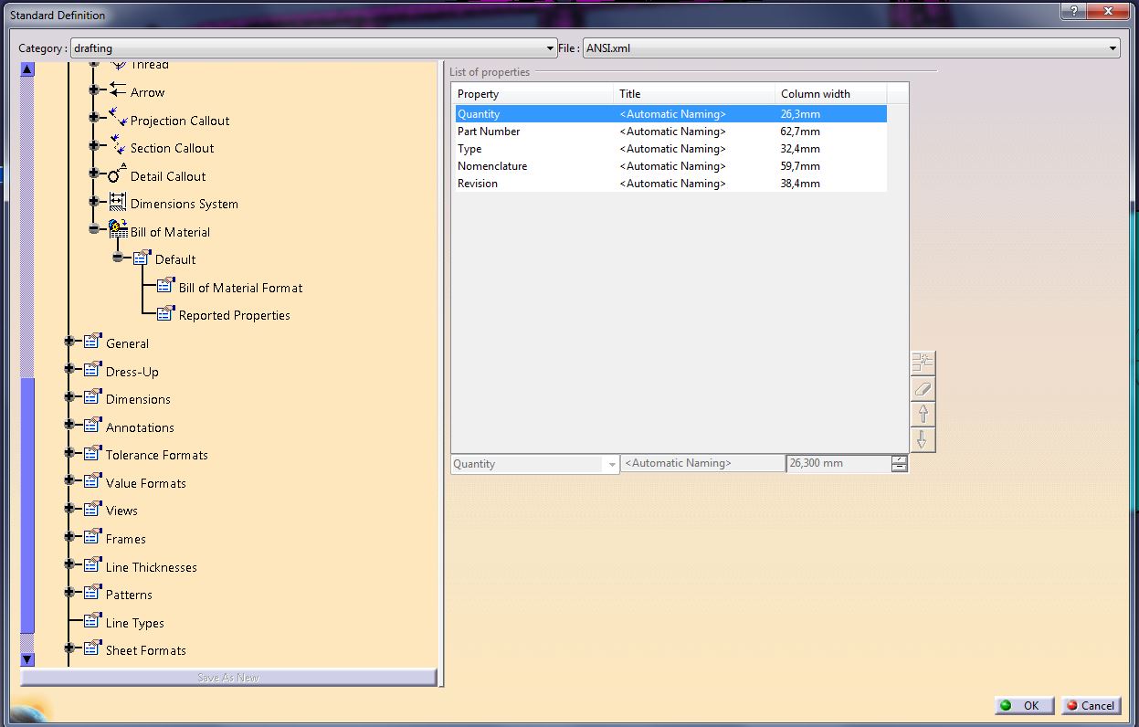Select Reported Properties tree item
Viewport: 1139px width, 727px height.
click(x=235, y=315)
